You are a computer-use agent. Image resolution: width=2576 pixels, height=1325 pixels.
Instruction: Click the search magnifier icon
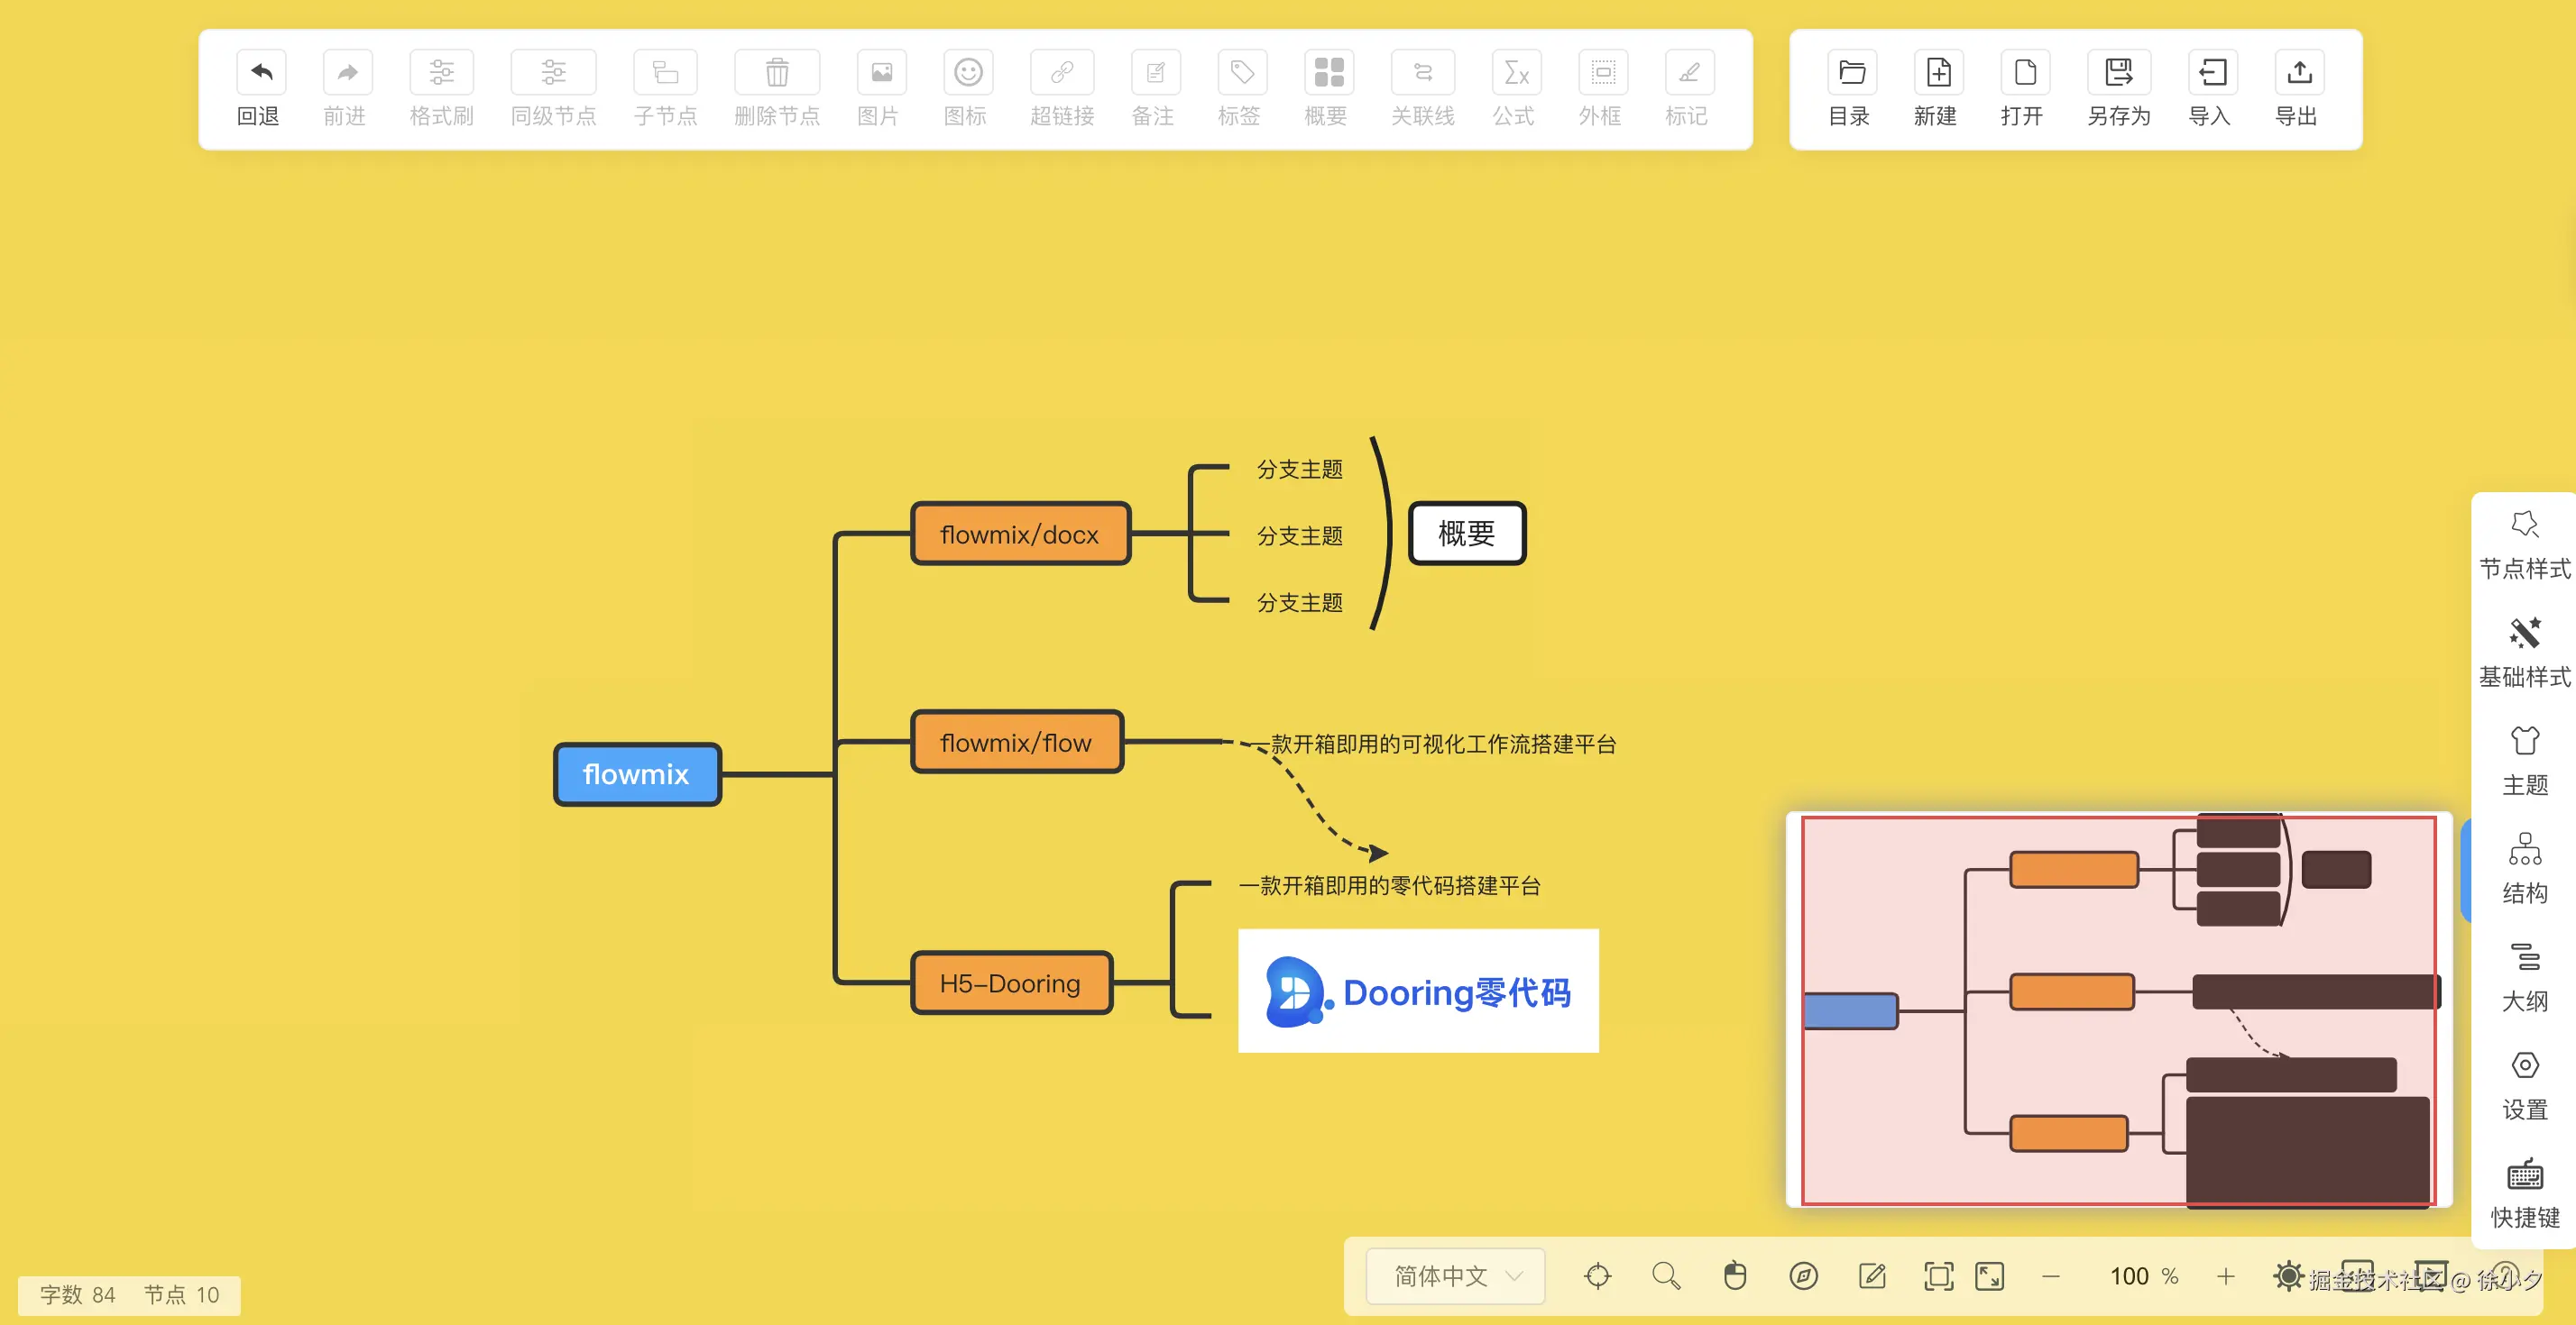coord(1666,1276)
